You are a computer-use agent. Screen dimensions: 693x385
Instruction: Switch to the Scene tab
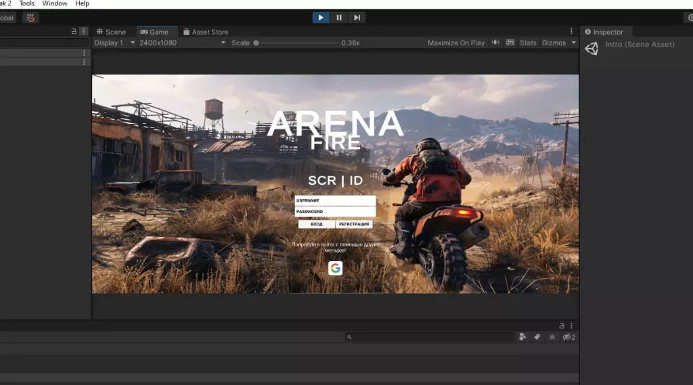coord(111,32)
